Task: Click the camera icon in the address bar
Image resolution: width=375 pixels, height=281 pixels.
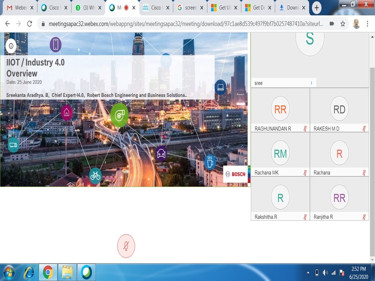Action: pos(332,24)
